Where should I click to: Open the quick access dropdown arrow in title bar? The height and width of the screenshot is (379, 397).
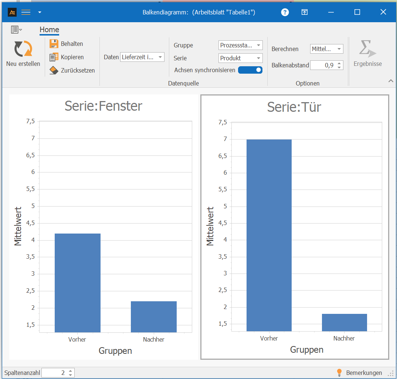point(40,12)
